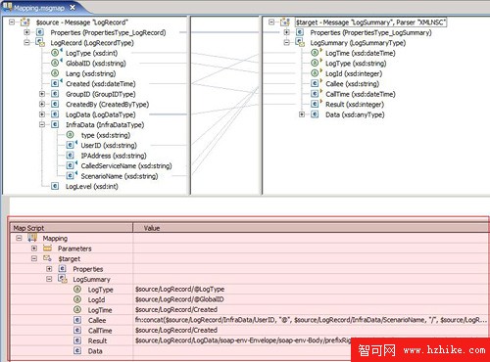Screen dimensions: 490x362
Task: Click ScenarioName element icon
Action: tap(71, 176)
